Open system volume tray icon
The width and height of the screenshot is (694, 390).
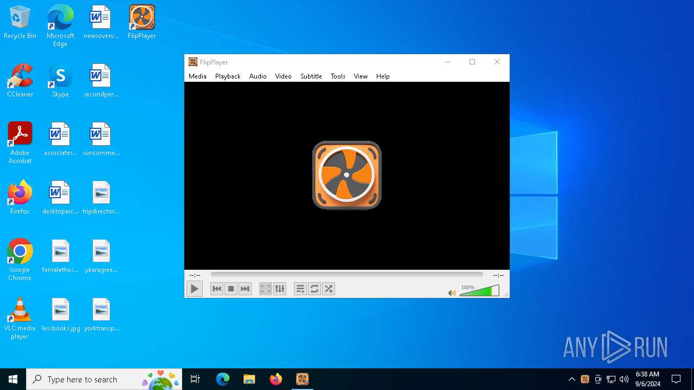[624, 379]
